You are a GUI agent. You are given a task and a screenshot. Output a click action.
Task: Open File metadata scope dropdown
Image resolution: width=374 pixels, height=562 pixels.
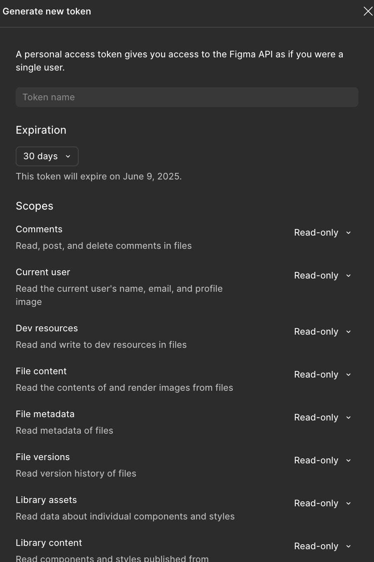323,418
